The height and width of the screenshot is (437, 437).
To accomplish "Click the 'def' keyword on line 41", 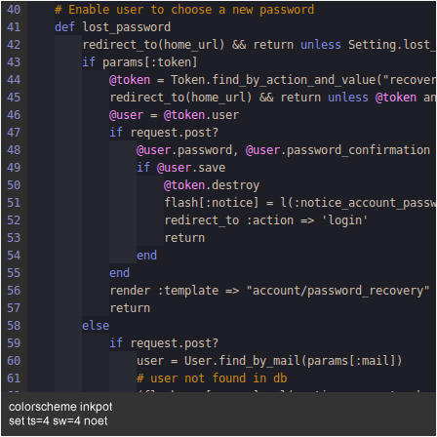I will 64,27.
